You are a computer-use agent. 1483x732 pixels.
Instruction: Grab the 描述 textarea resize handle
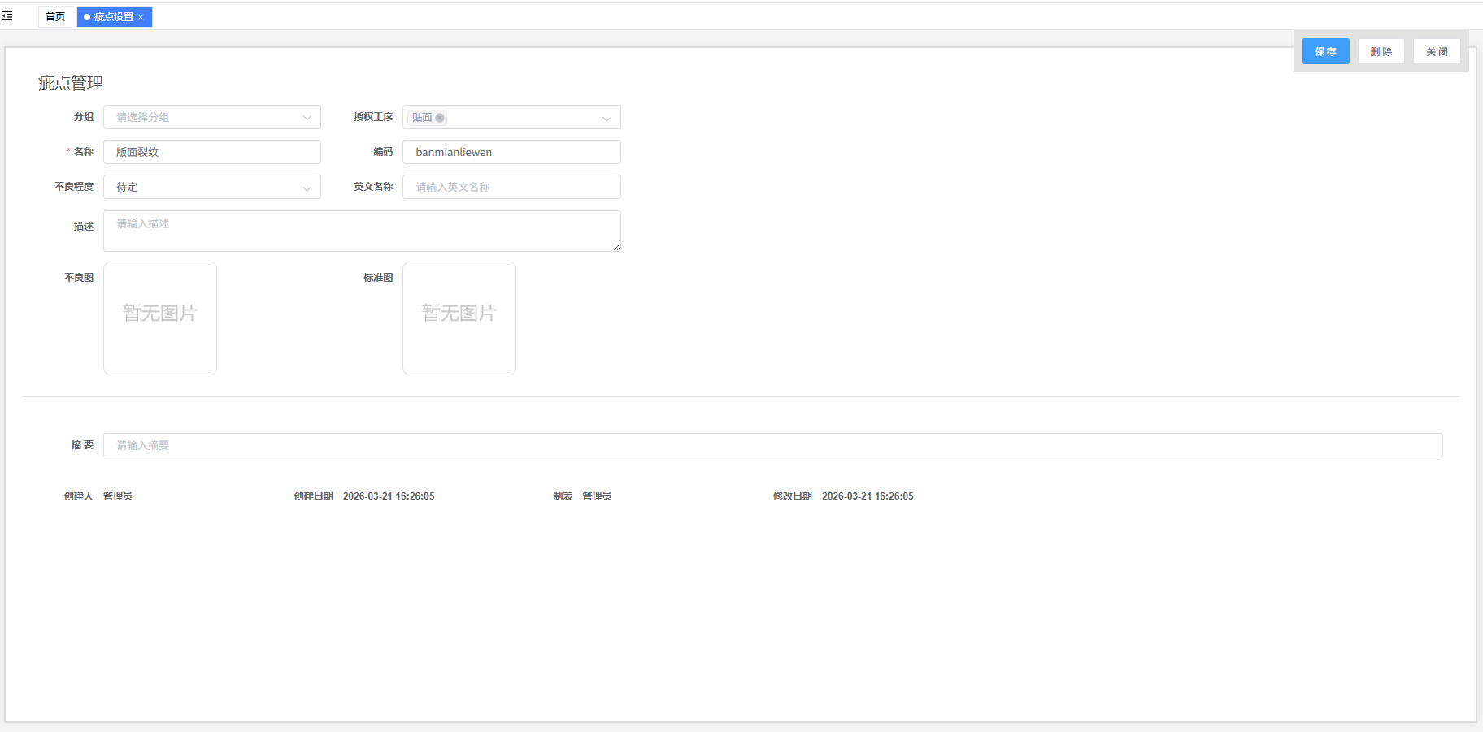pyautogui.click(x=616, y=247)
